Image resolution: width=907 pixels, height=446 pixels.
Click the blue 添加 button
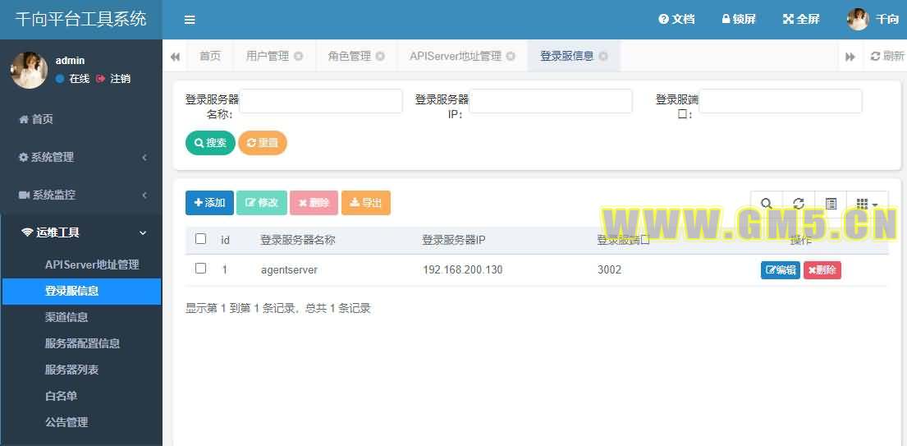[x=209, y=203]
